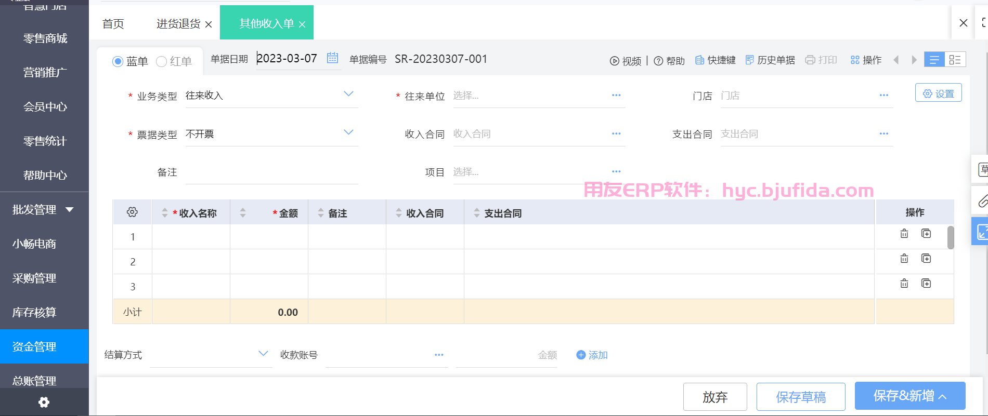Open the date picker calendar icon
This screenshot has width=988, height=416.
point(332,58)
